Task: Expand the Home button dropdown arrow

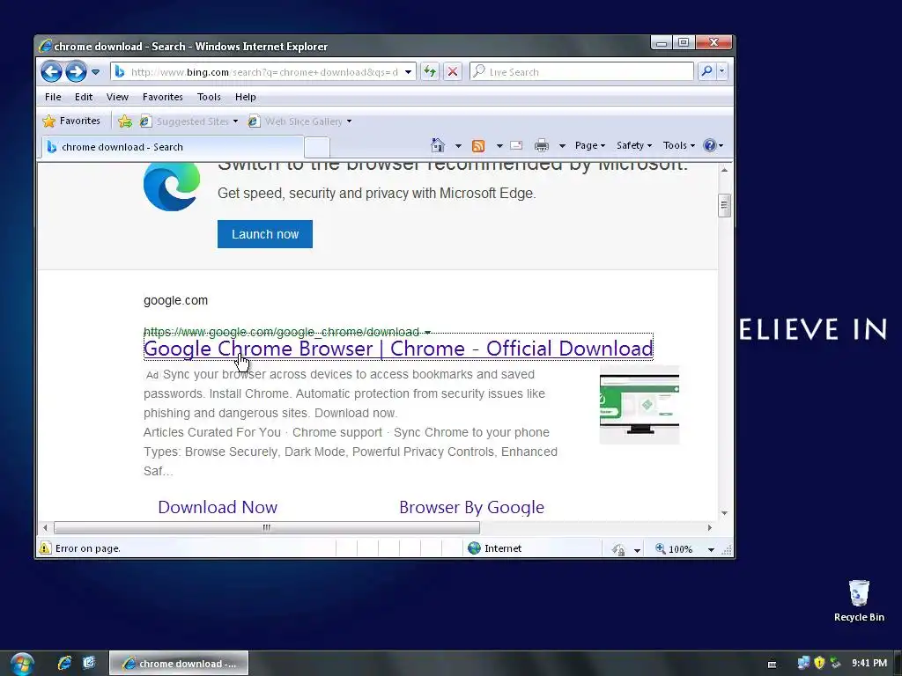Action: pyautogui.click(x=458, y=145)
